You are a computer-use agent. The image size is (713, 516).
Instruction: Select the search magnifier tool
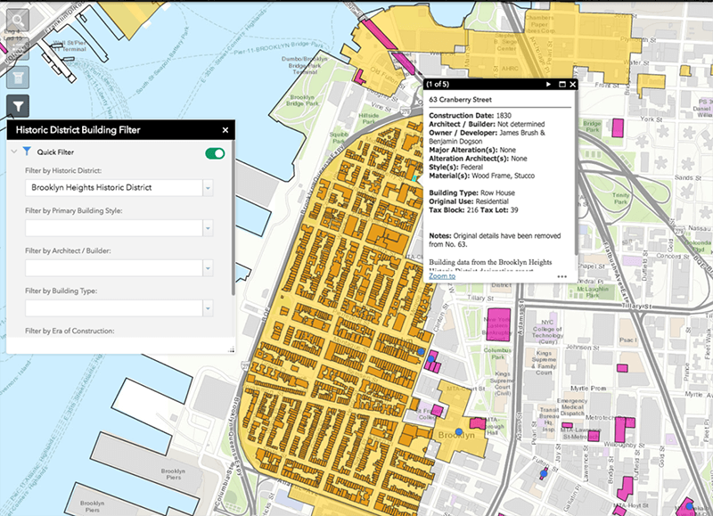tap(19, 20)
